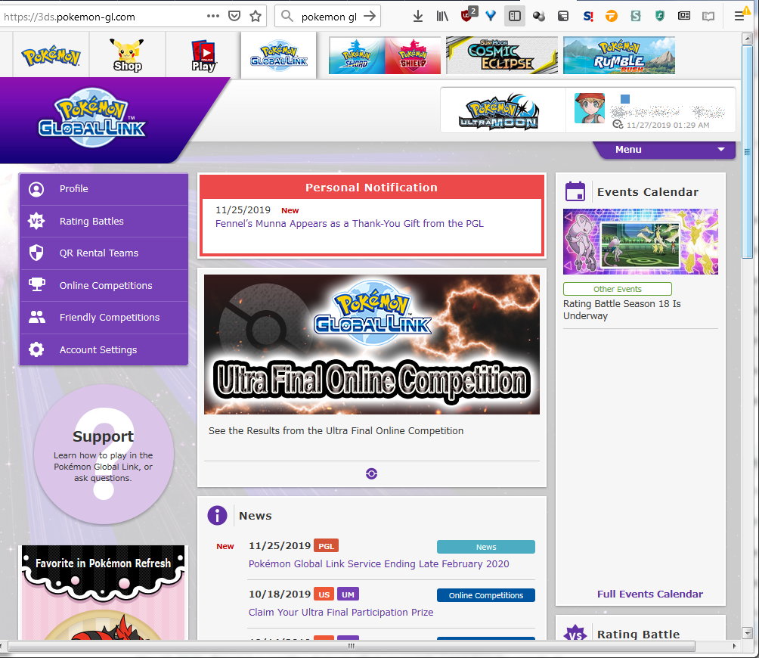
Task: Open Fennel's Munna thank-you gift notification
Action: [349, 224]
